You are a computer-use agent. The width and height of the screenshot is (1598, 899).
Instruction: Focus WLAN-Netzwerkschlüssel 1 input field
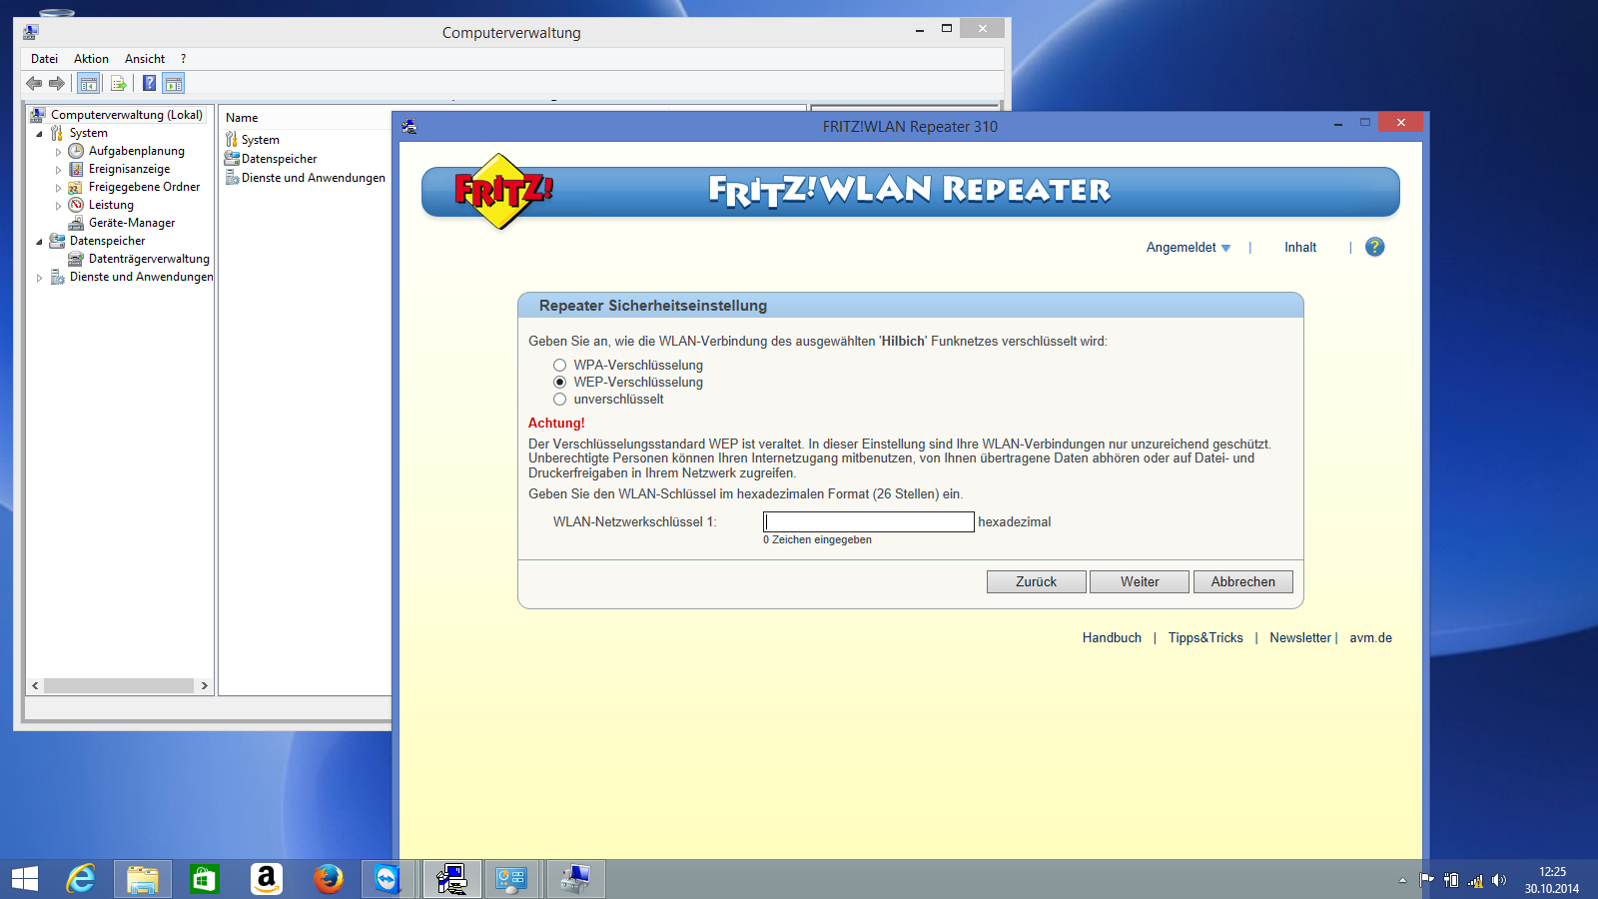pos(869,521)
